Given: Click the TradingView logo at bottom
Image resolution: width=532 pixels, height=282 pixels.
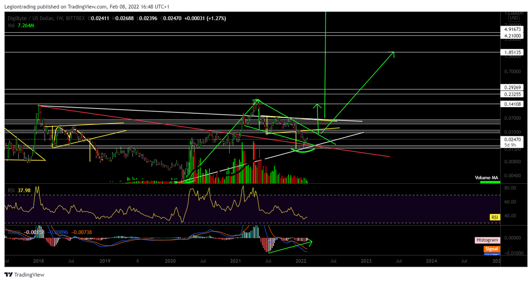Looking at the screenshot, I should (x=24, y=275).
